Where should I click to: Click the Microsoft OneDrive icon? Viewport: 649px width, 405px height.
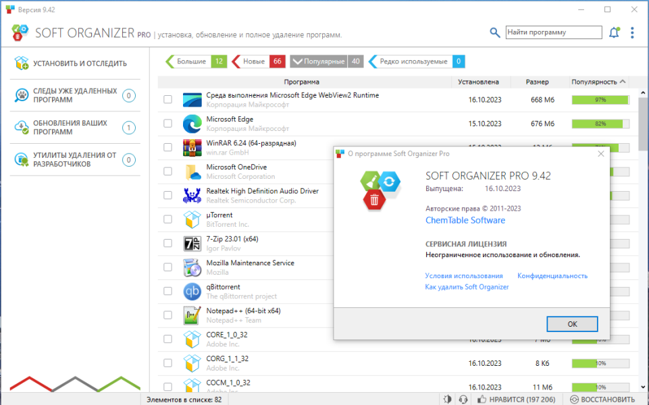(192, 171)
